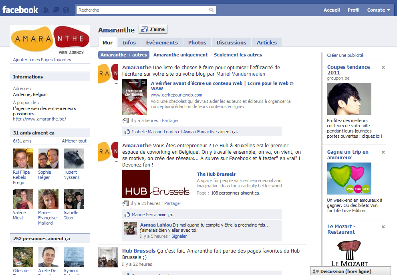397x275 pixels.
Task: Click thumbs-up icon beside Marine Serra
Action: pos(127,214)
